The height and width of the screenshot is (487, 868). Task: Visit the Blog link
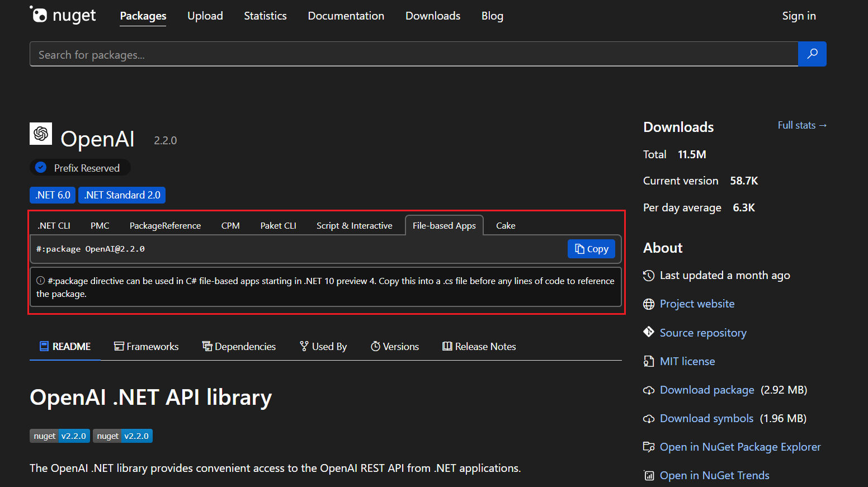pos(492,16)
